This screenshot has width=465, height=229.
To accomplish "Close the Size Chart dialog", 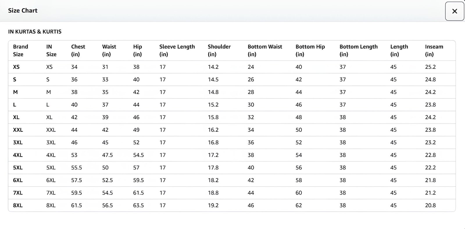I will 455,11.
